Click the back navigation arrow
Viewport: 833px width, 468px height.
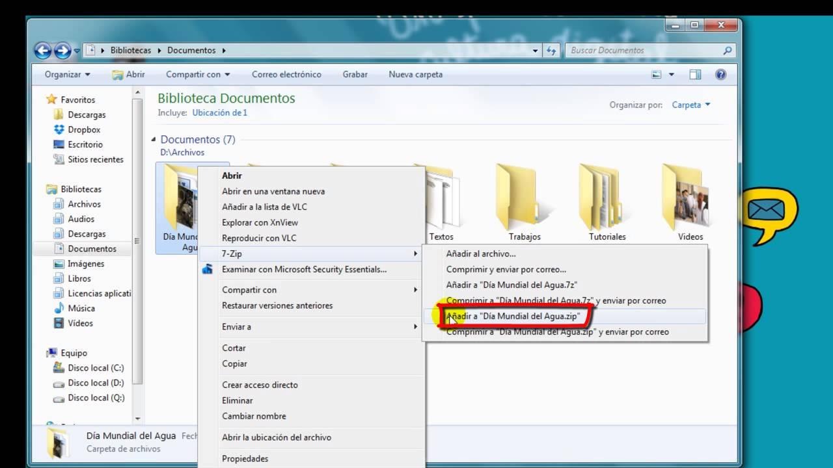(x=44, y=50)
